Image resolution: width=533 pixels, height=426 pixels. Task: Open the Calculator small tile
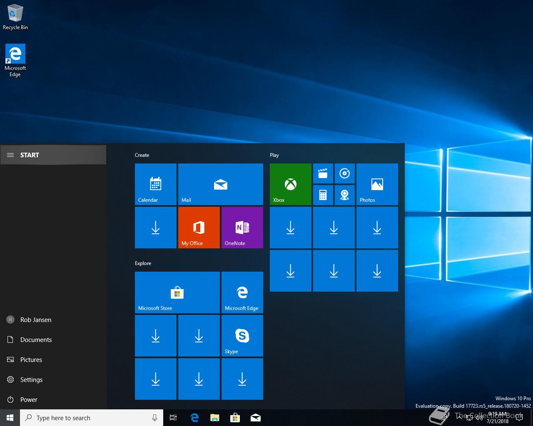click(x=323, y=195)
